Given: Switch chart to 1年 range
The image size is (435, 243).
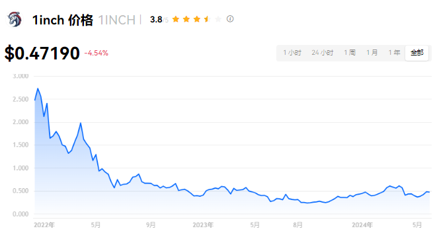Looking at the screenshot, I should coord(394,53).
